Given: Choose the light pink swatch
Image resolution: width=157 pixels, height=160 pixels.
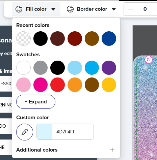Looking at the screenshot, I should pos(23,85).
